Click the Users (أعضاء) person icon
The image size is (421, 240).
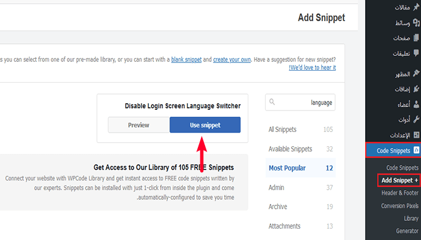tap(416, 104)
